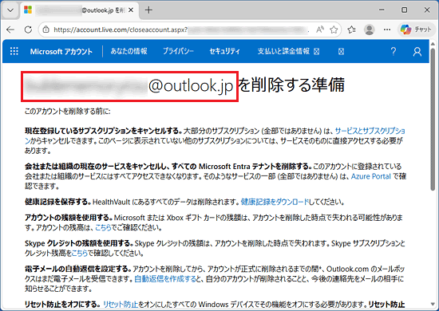This screenshot has width=439, height=311.
Task: Add this page to favorites star
Action: (x=334, y=30)
